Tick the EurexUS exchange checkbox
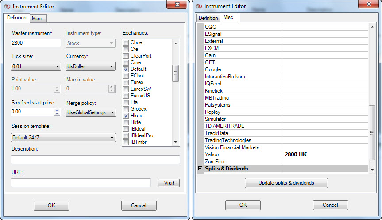 coord(126,96)
